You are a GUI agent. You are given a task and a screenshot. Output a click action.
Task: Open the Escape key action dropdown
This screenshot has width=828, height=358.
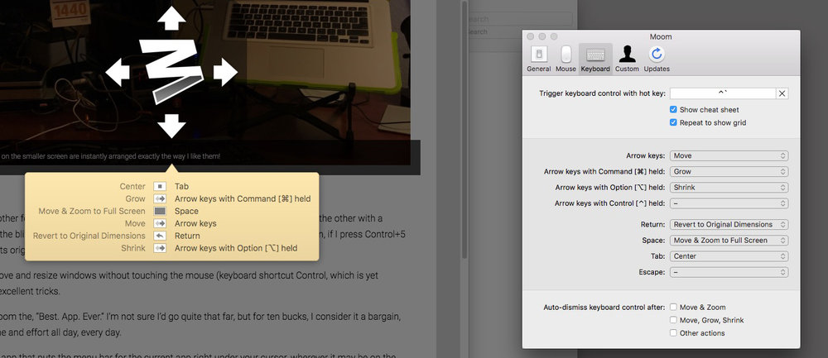pyautogui.click(x=729, y=273)
